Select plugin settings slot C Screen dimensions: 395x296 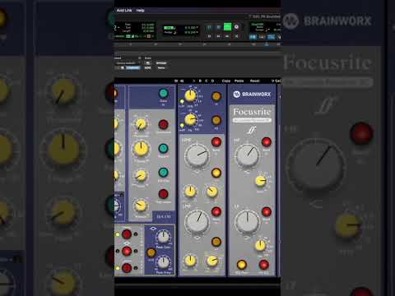[207, 81]
